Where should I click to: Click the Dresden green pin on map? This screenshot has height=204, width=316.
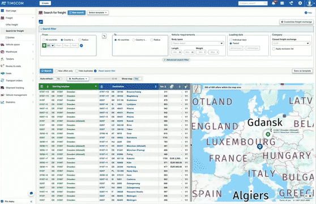(x=268, y=134)
